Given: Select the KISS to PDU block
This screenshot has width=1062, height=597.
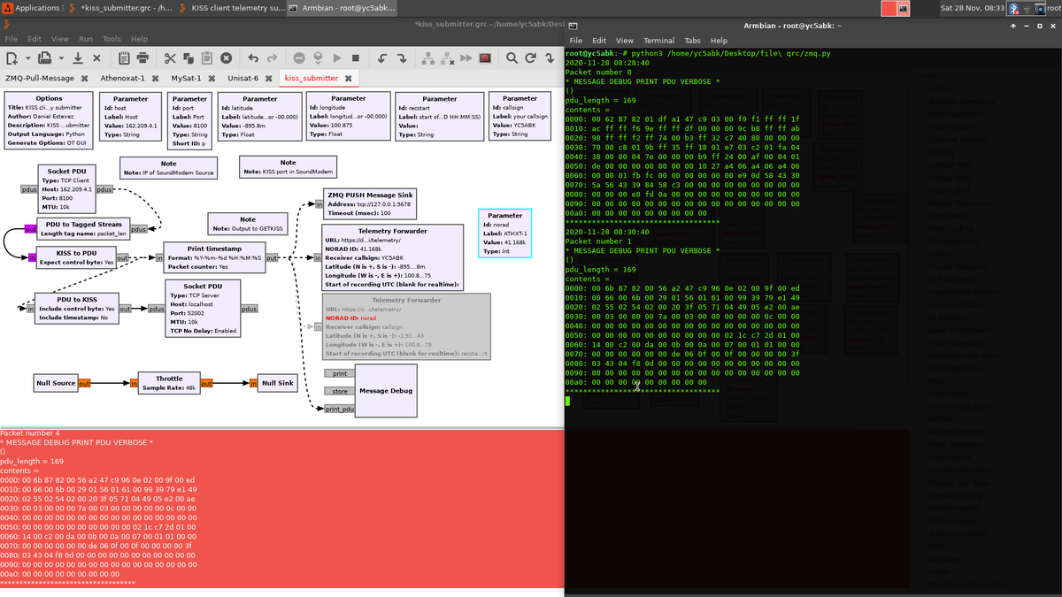Looking at the screenshot, I should tap(76, 257).
